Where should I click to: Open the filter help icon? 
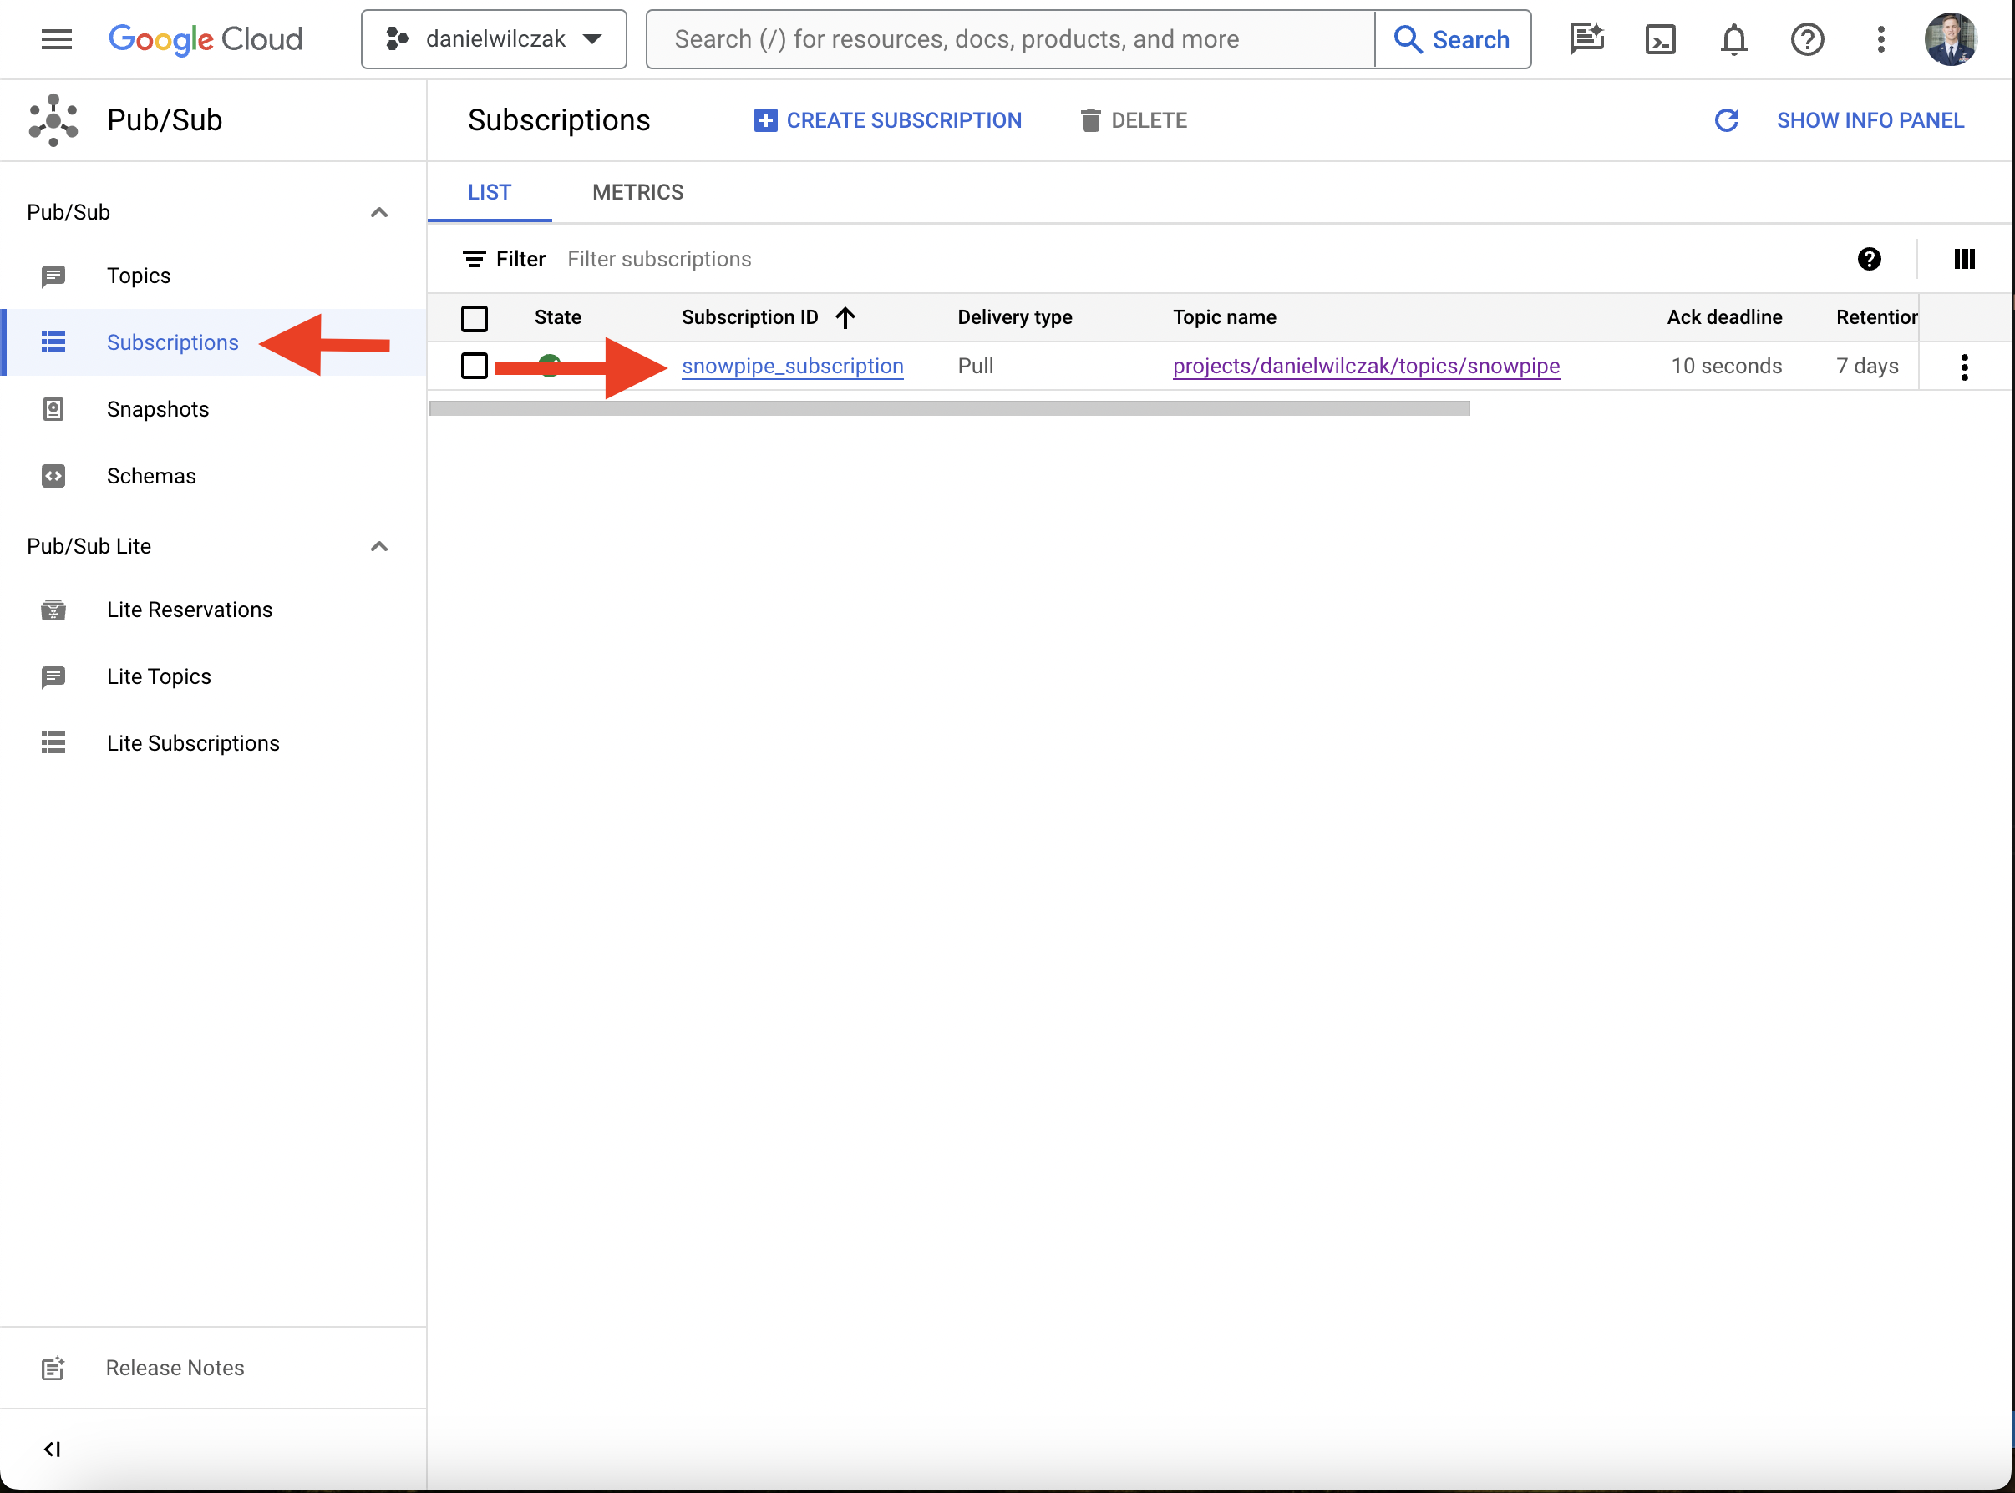coord(1870,260)
